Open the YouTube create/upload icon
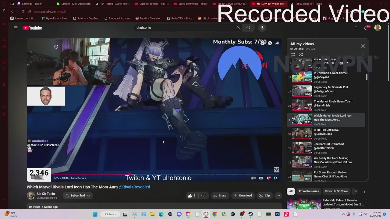 pyautogui.click(x=356, y=28)
